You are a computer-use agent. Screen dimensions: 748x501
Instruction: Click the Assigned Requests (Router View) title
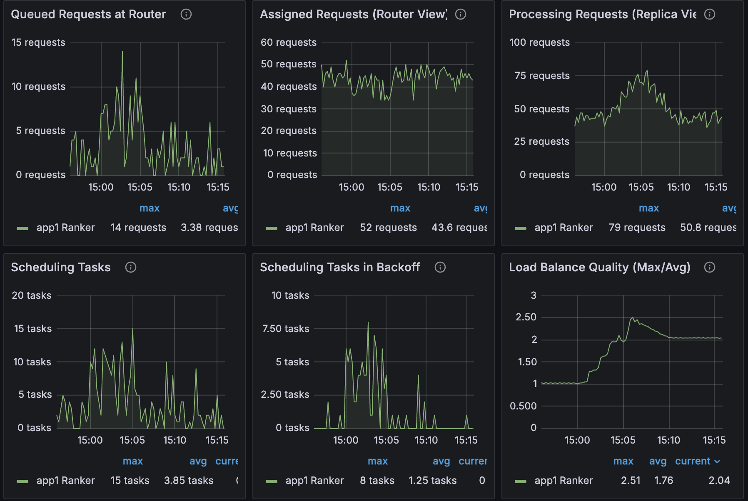click(354, 14)
